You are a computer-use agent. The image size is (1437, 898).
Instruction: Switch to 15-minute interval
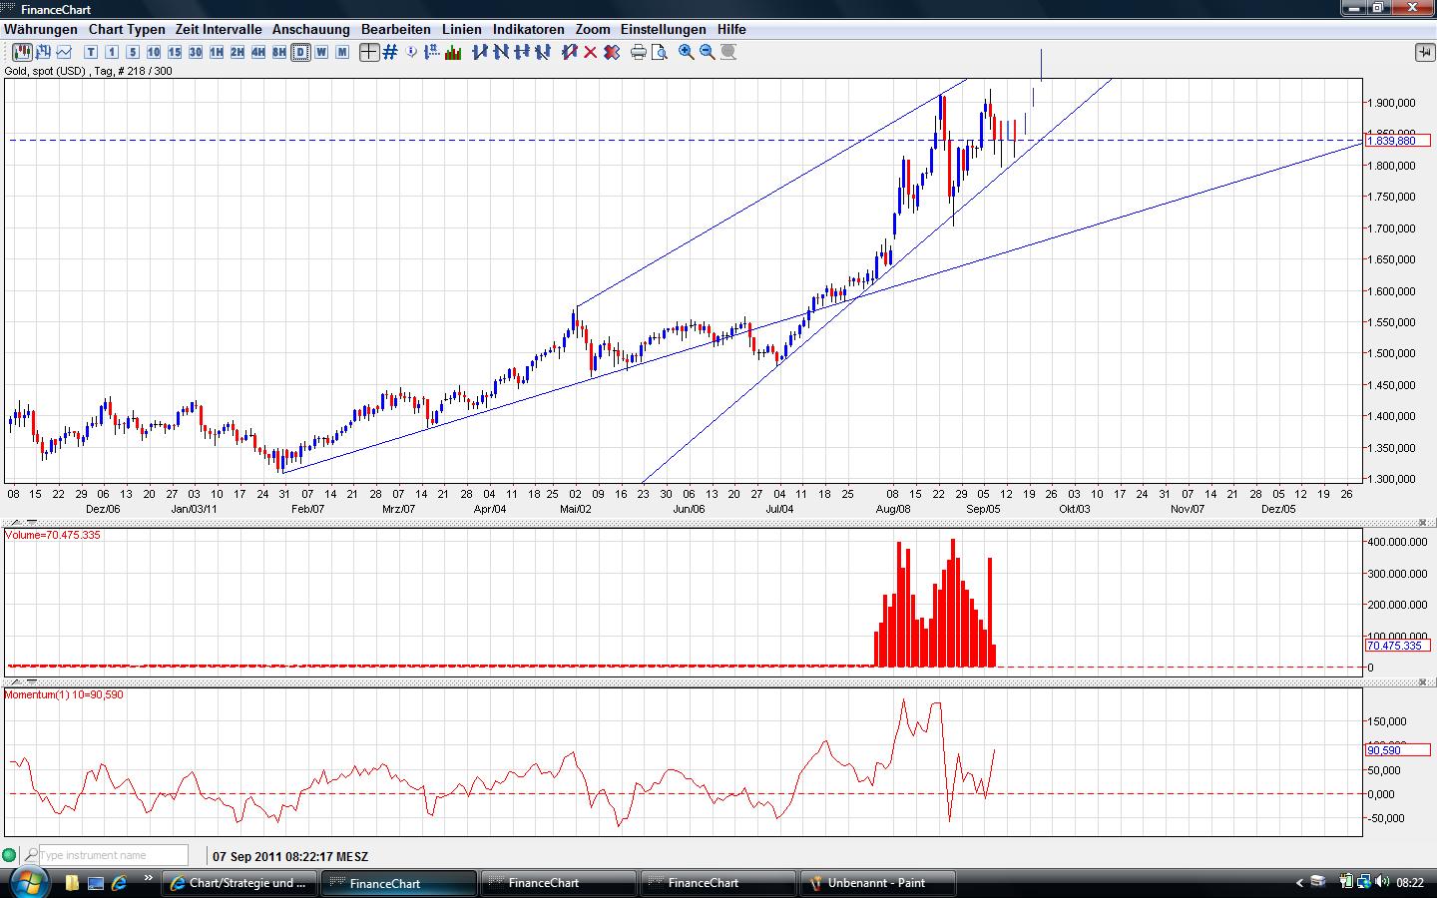click(x=175, y=52)
